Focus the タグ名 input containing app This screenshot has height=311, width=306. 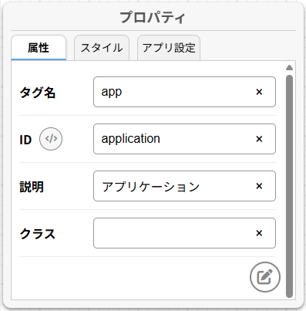pos(184,92)
